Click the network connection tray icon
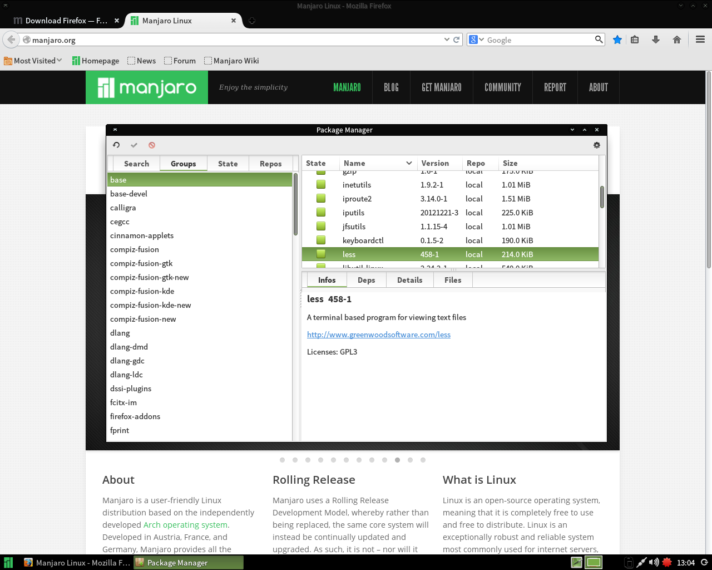 [x=641, y=563]
